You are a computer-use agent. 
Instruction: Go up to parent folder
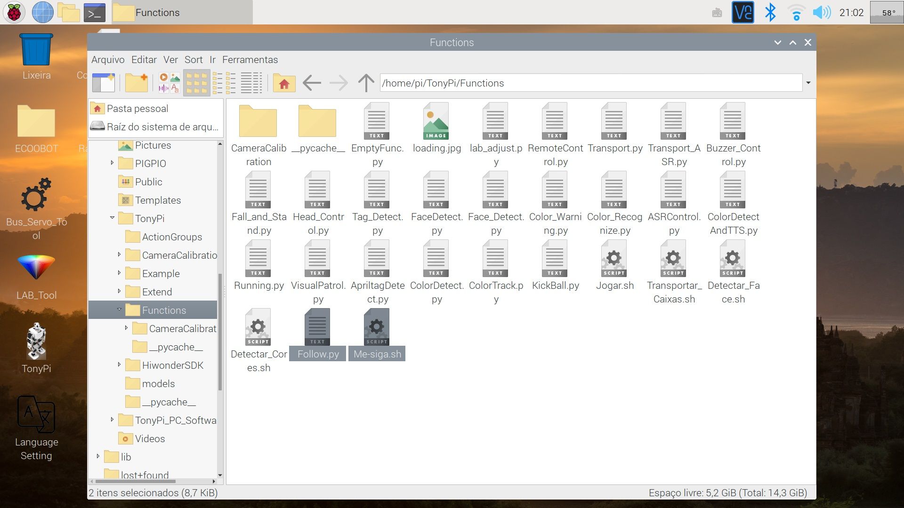pyautogui.click(x=366, y=83)
